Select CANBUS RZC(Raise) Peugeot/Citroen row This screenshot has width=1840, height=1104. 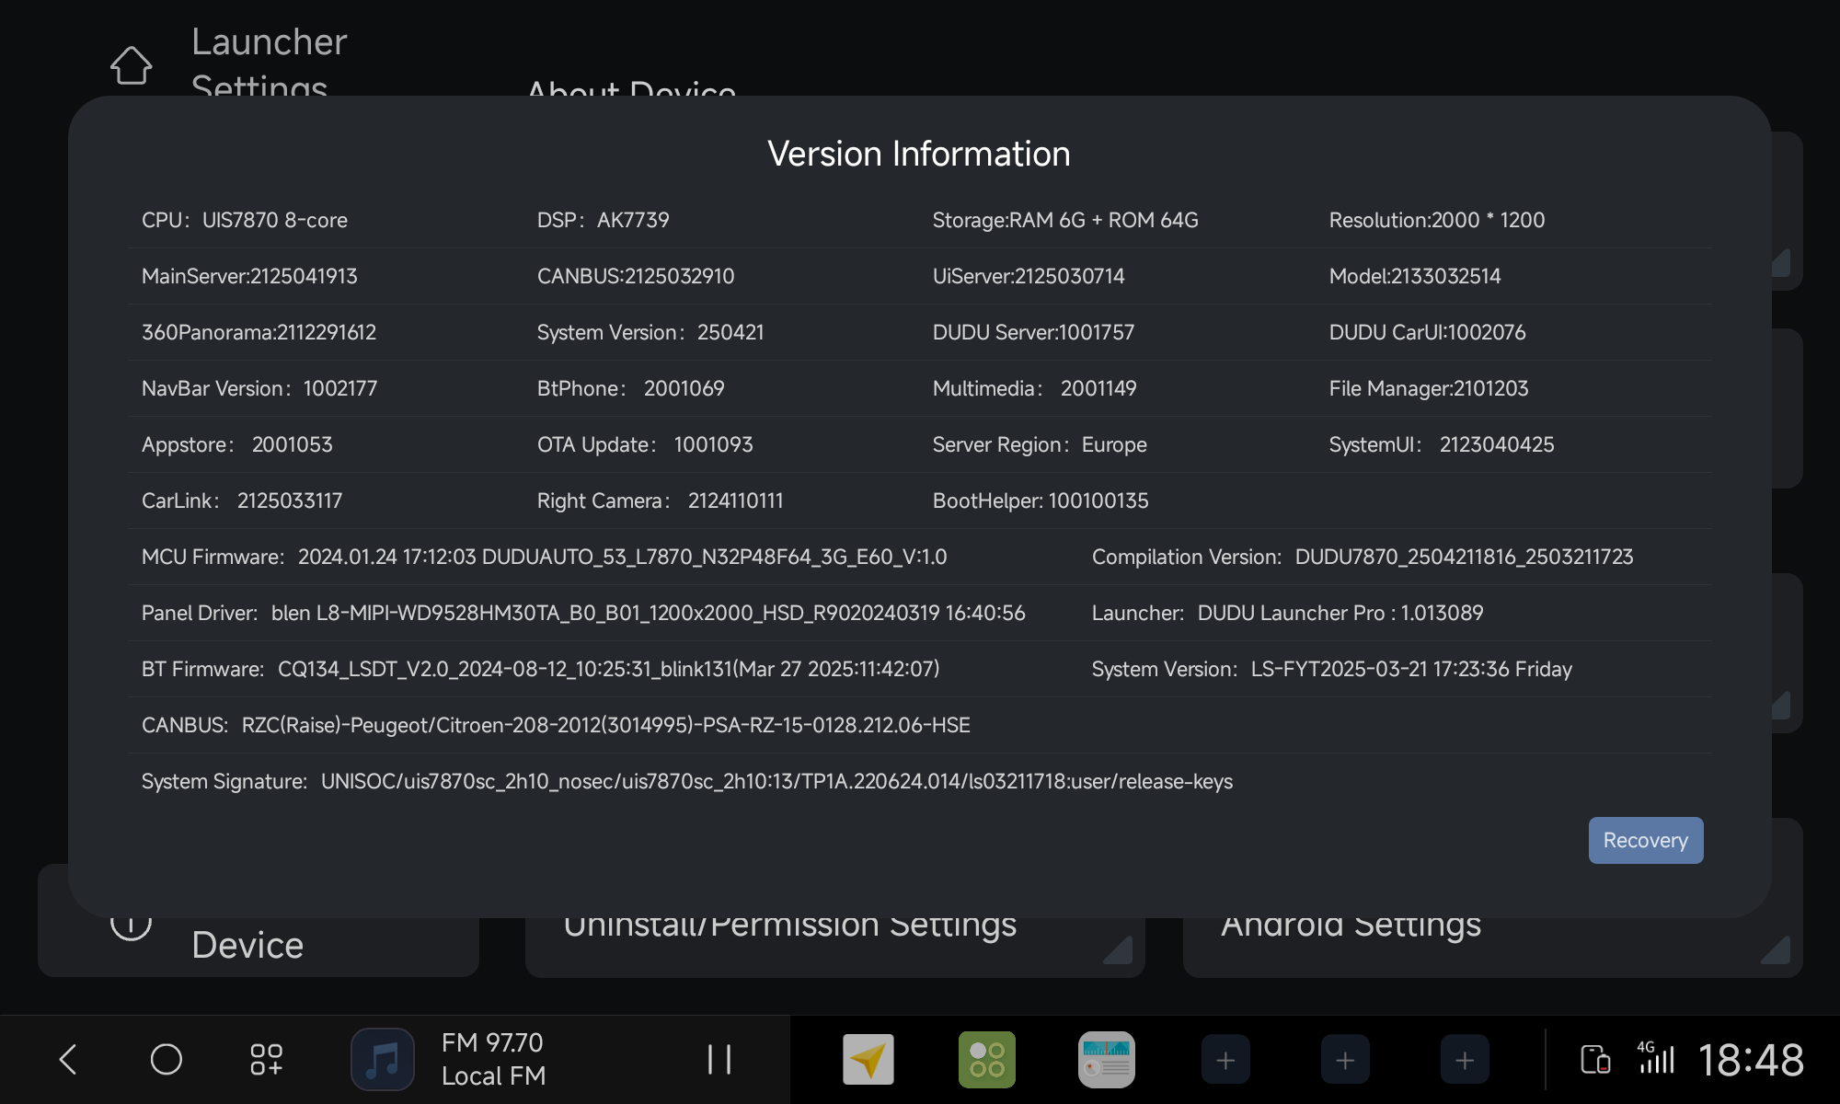tap(556, 725)
